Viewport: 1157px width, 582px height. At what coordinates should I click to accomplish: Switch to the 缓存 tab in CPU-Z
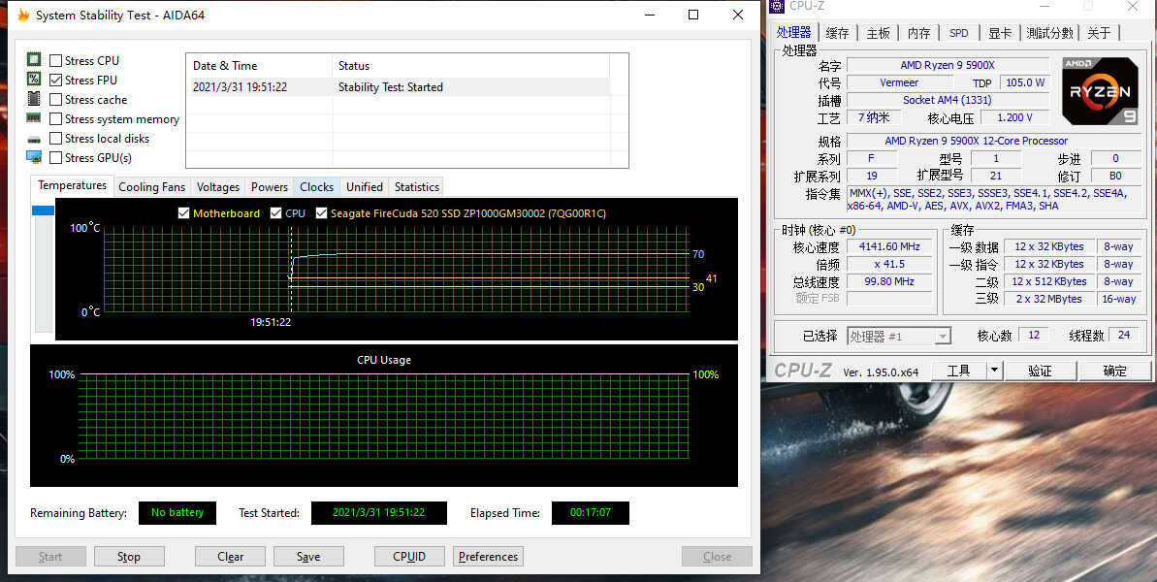click(x=838, y=33)
